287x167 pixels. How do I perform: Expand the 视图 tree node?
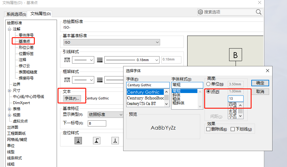[9, 115]
